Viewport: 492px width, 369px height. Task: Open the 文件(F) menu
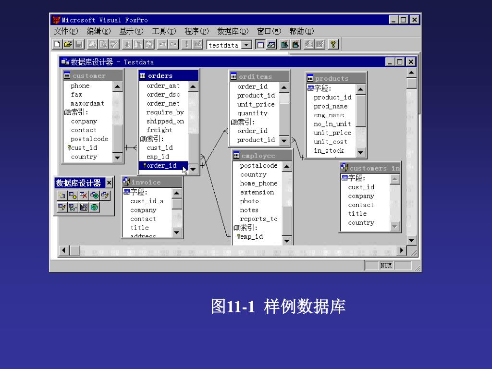66,31
